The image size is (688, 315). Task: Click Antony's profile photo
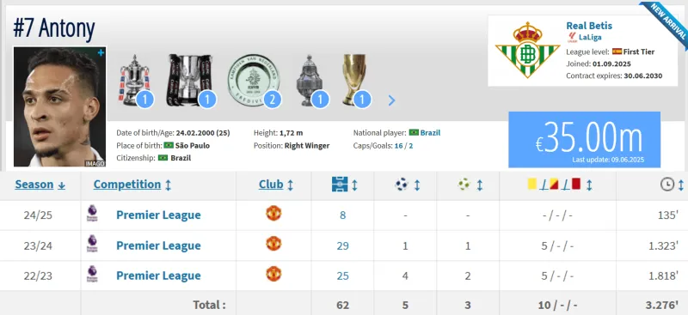pos(59,107)
